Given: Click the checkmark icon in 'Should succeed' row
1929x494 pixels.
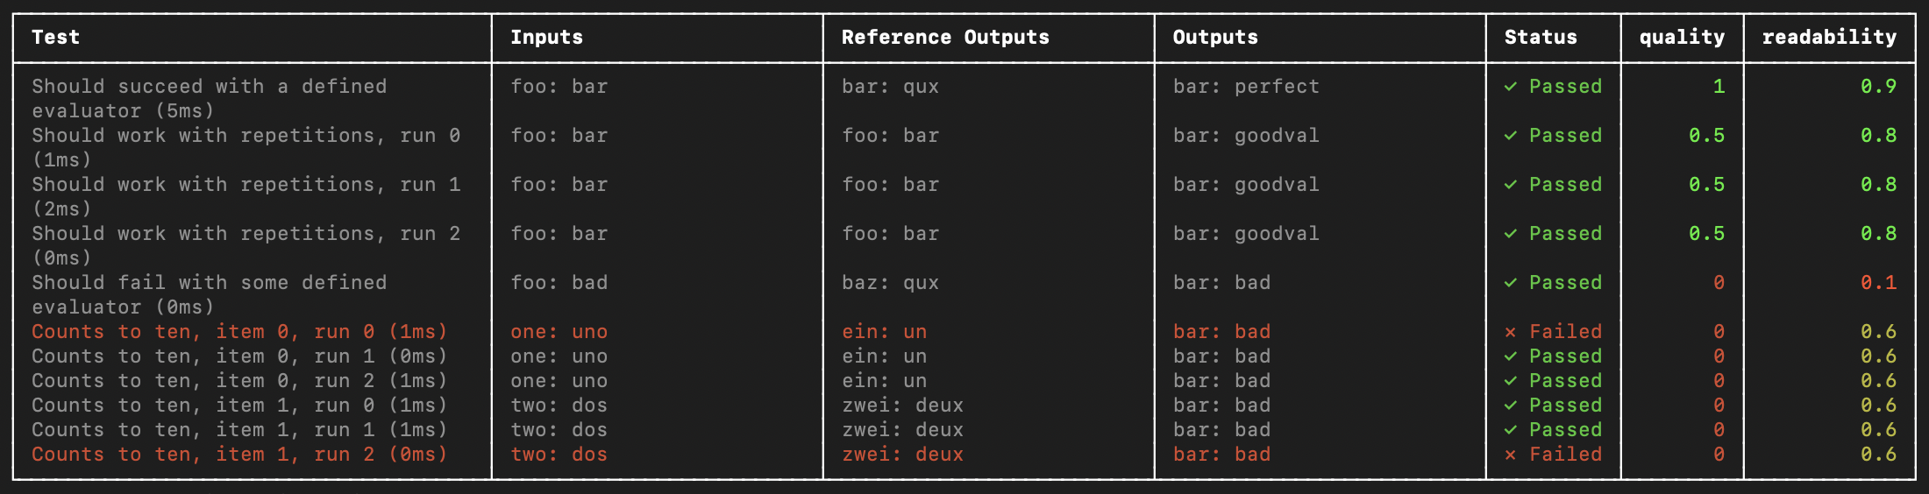Looking at the screenshot, I should pos(1510,87).
